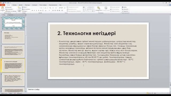Switch to the Дизайн ribbon tab
This screenshot has height=96, width=171.
coord(21,5)
